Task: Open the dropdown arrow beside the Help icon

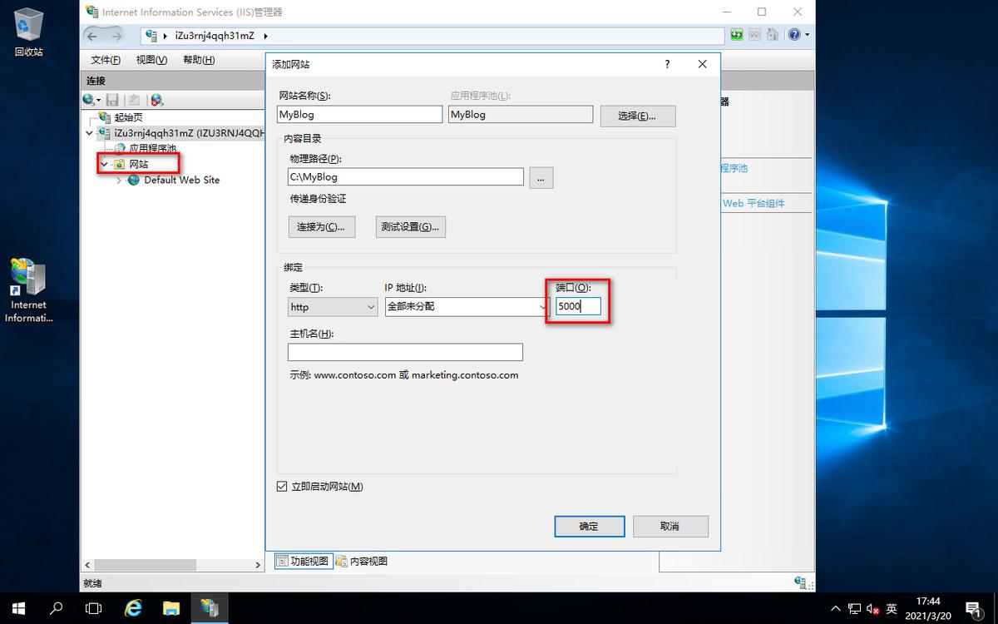Action: pyautogui.click(x=807, y=35)
